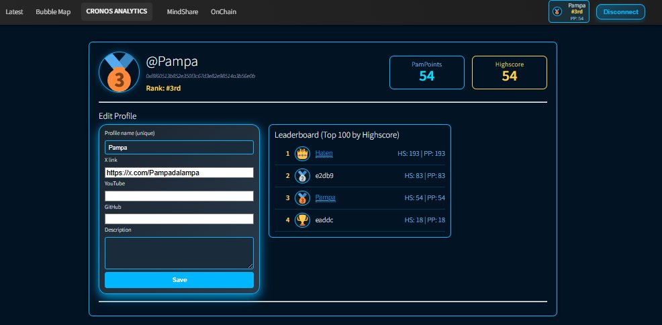This screenshot has width=662, height=325.
Task: Go to the OnChain tab
Action: point(224,12)
